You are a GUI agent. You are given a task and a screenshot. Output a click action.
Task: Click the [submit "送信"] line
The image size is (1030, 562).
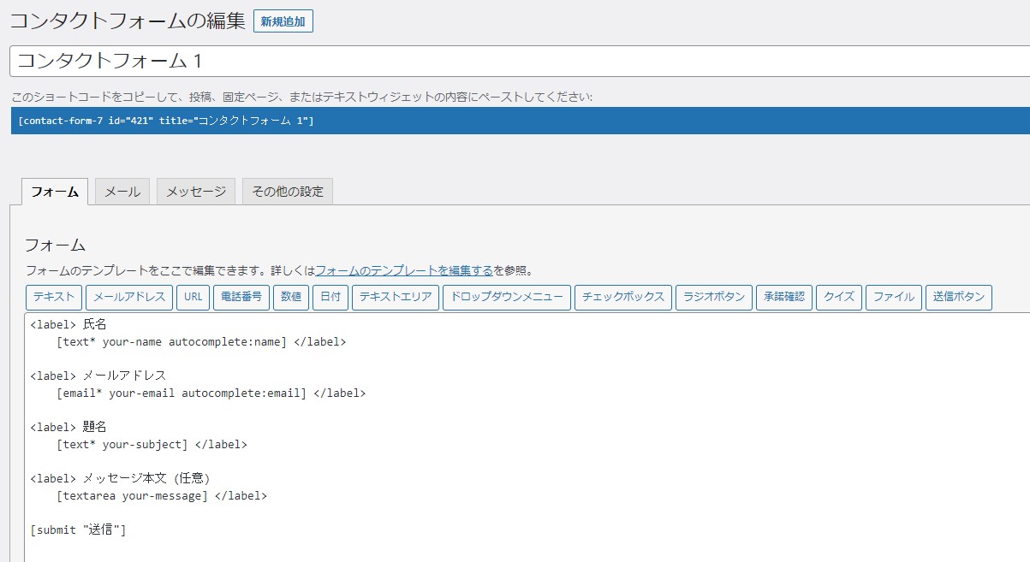(x=78, y=529)
